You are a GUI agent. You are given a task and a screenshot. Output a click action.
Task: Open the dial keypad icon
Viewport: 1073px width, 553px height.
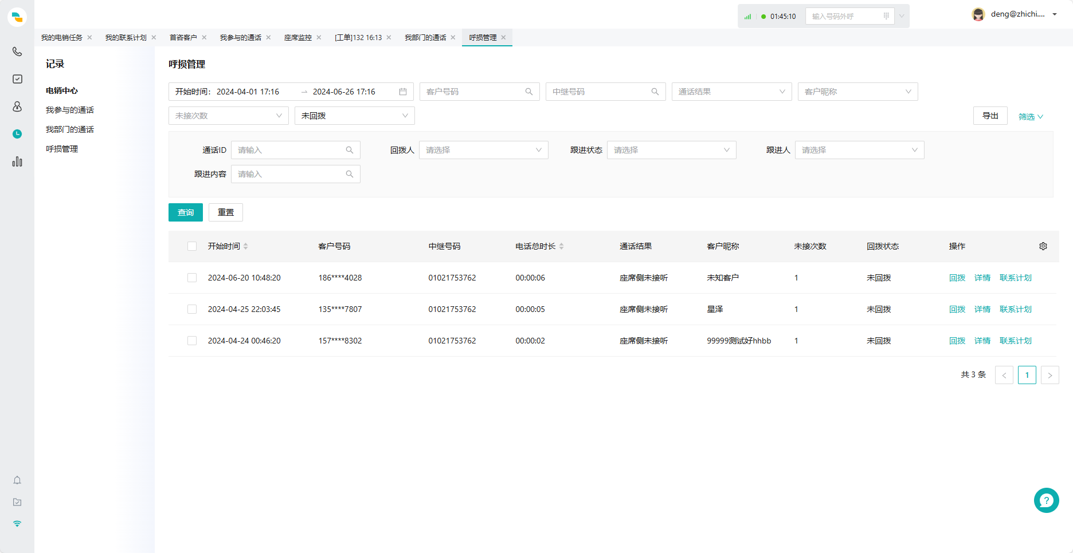tap(886, 16)
